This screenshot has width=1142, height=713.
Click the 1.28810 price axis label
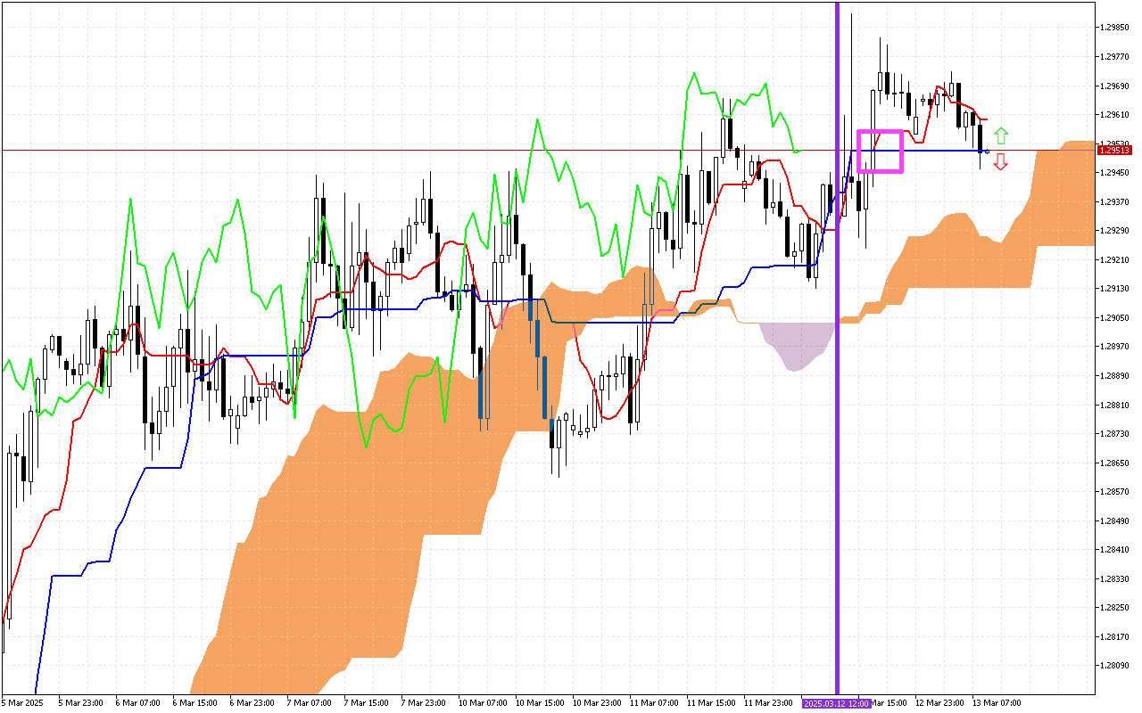[x=1115, y=405]
